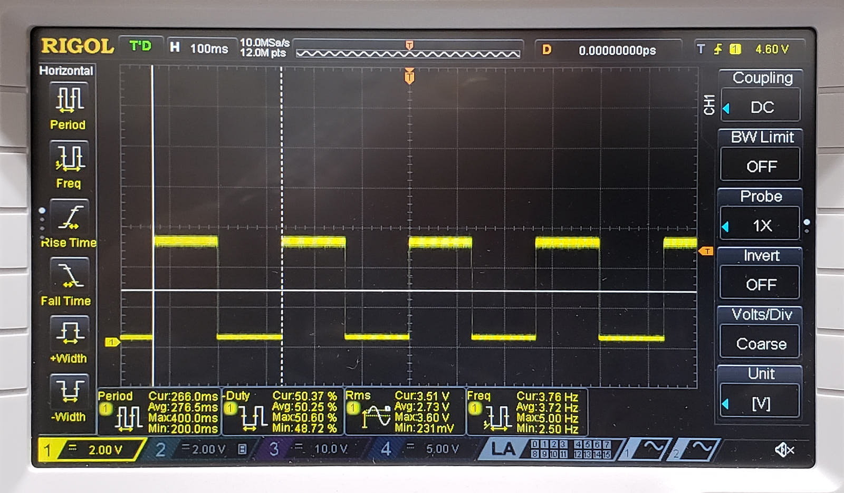Open the Probe 1X attenuation selector
The image size is (844, 493).
pyautogui.click(x=760, y=225)
